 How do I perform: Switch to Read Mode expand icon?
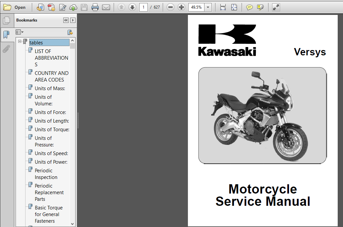(x=276, y=7)
